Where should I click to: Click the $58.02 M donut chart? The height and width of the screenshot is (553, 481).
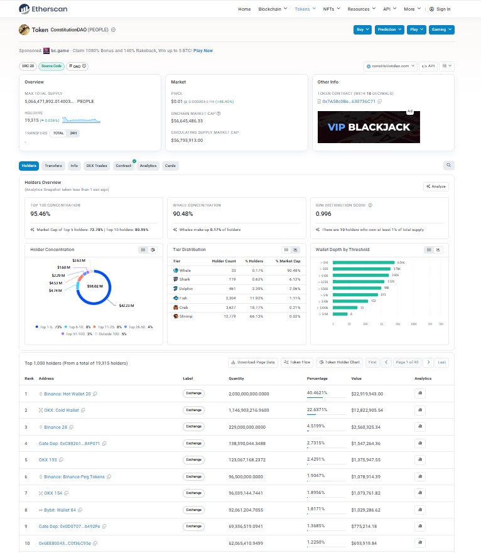[94, 287]
